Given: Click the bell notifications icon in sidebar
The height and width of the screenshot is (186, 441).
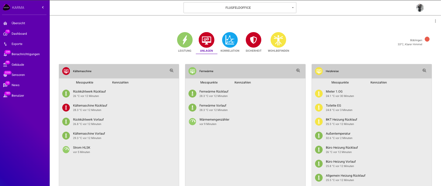Looking at the screenshot, I should tap(5, 54).
